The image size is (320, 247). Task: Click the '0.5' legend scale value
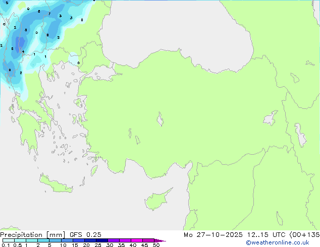click(18, 245)
